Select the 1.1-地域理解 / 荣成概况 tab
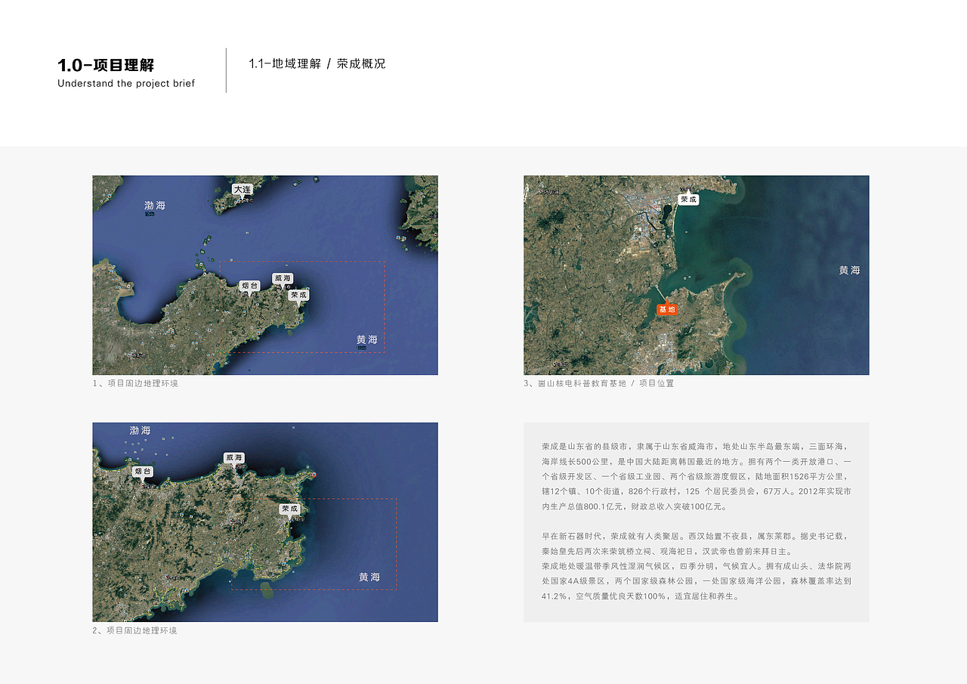Screen dimensions: 967x684 [x=318, y=64]
